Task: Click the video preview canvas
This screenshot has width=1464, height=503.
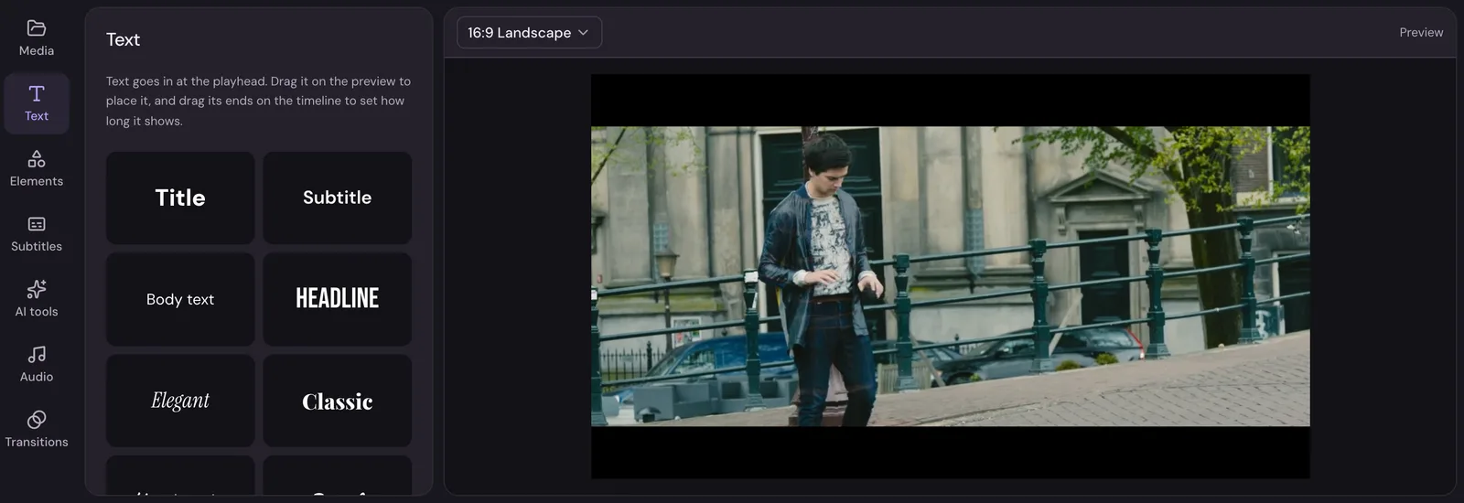Action: point(950,276)
